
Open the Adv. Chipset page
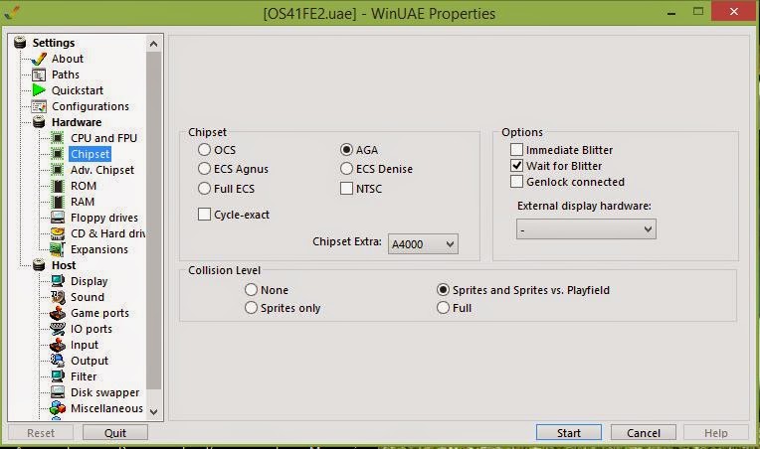tap(102, 170)
